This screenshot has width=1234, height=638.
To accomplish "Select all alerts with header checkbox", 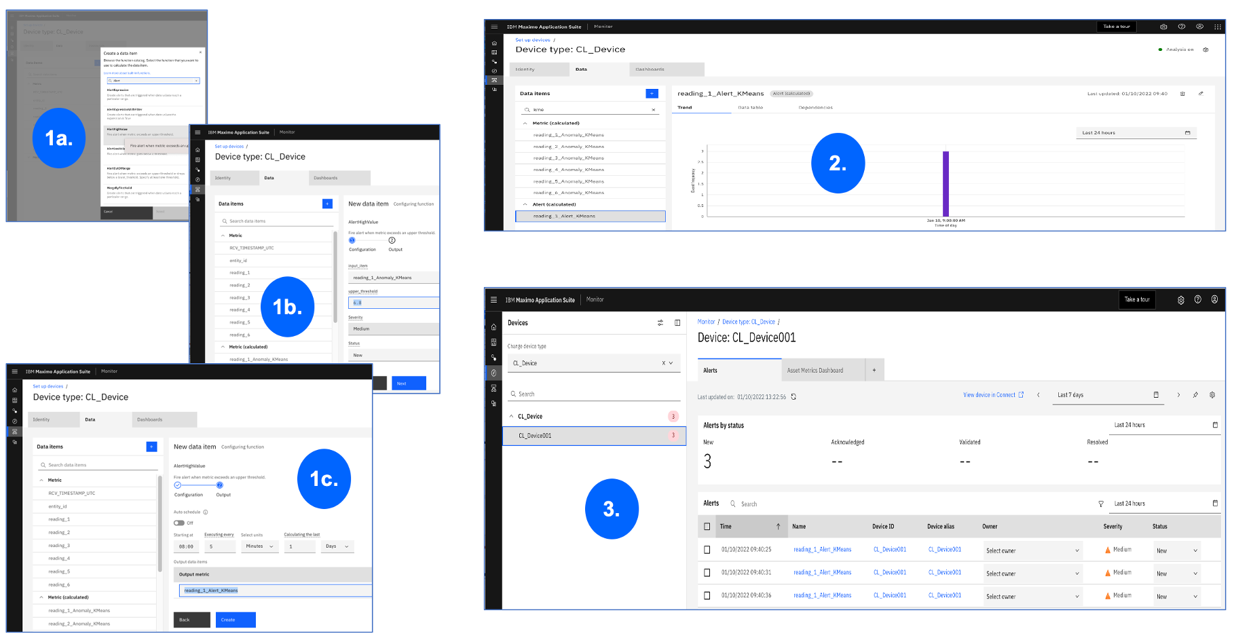I will click(x=707, y=527).
